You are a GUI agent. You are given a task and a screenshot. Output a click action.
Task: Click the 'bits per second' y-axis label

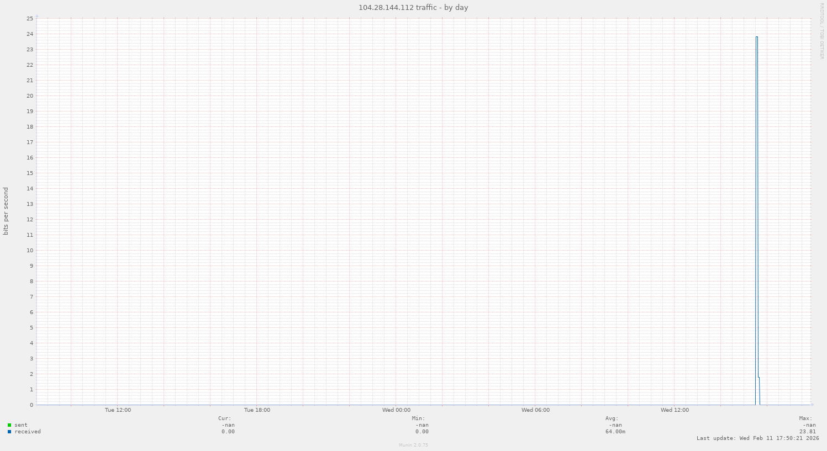(x=6, y=211)
